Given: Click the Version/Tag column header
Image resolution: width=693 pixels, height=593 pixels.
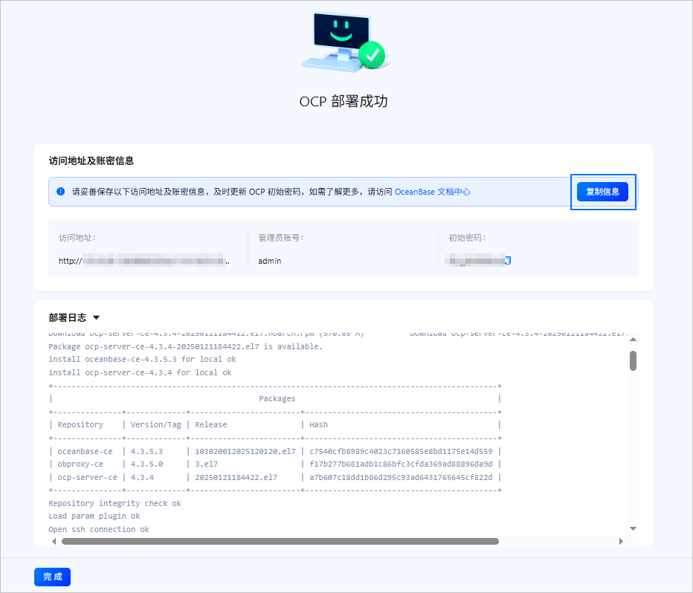Looking at the screenshot, I should coord(156,424).
